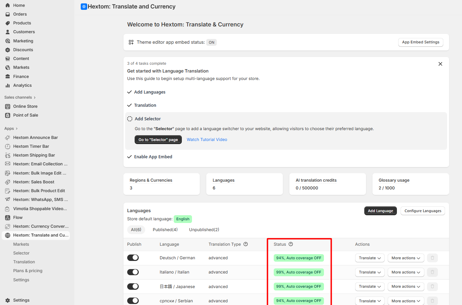Open More actions dropdown for Japanese
The height and width of the screenshot is (305, 462).
(x=406, y=286)
